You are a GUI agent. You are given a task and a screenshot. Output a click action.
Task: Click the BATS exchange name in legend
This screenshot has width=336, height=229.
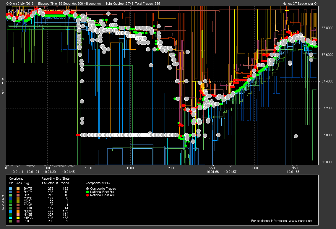[x=28, y=189]
